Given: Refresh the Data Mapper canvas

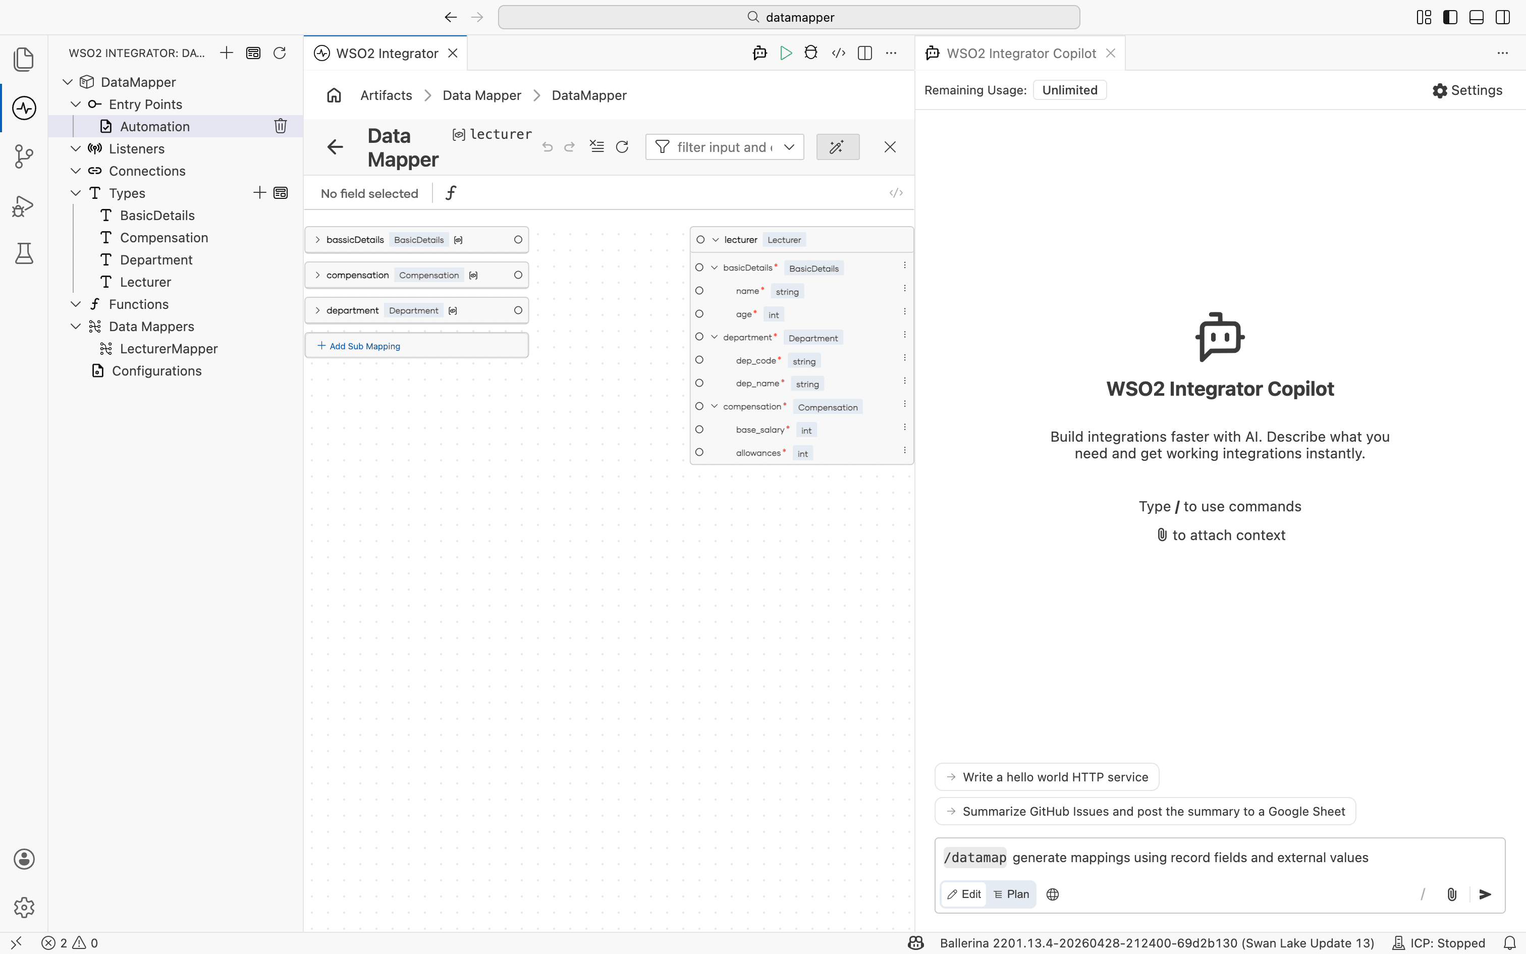Looking at the screenshot, I should click(x=622, y=147).
